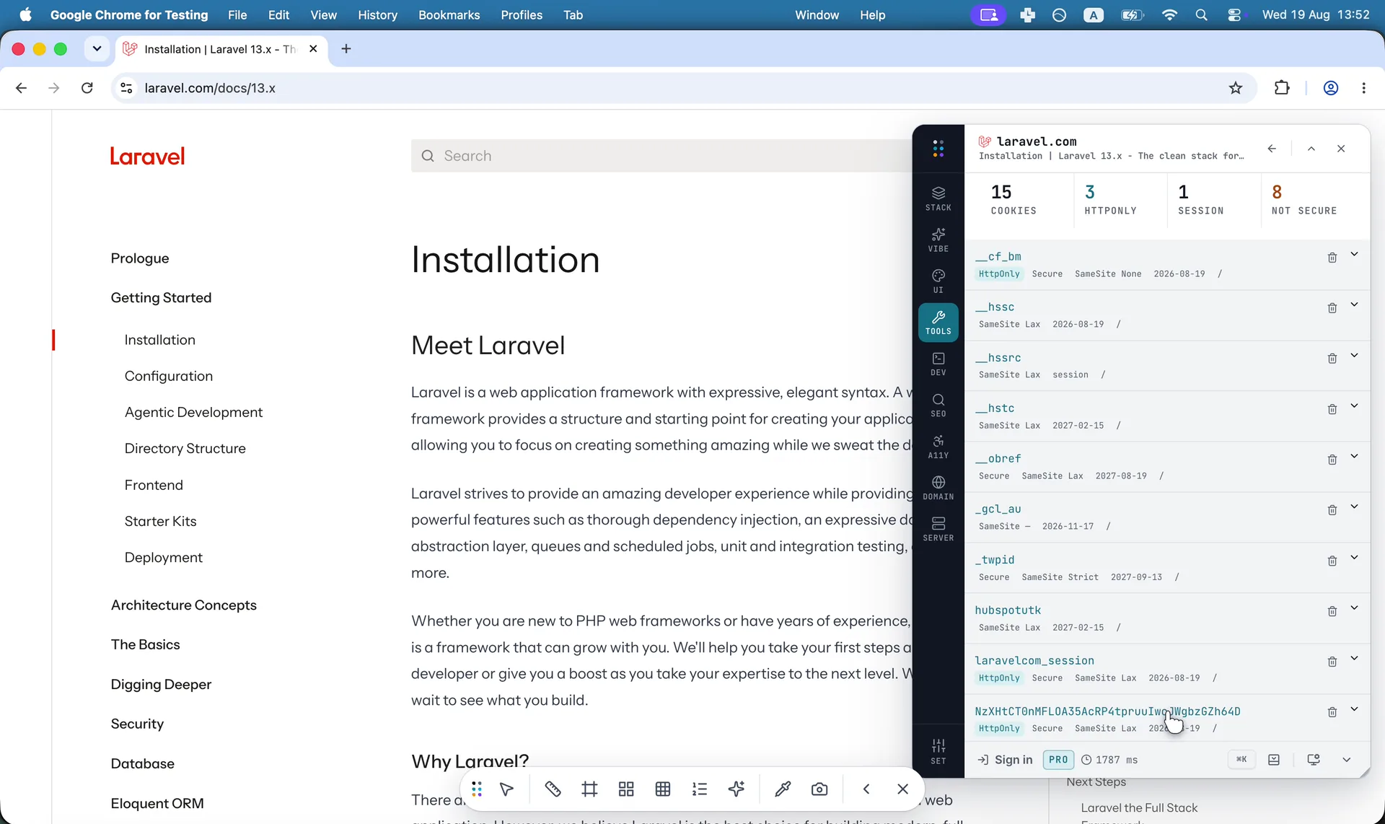The width and height of the screenshot is (1385, 824).
Task: Select the ruler measure tool in floating toolbar
Action: 553,789
